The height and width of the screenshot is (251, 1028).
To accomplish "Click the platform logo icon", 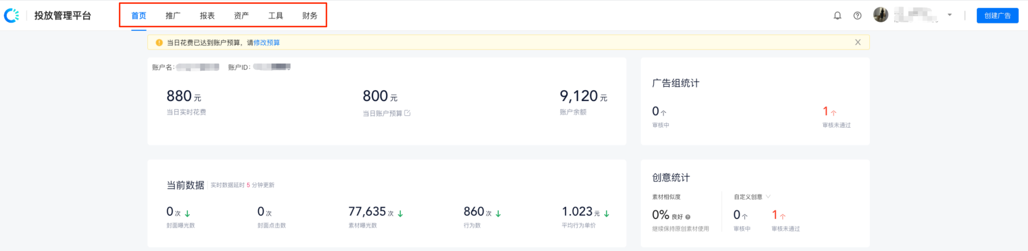I will (x=11, y=16).
